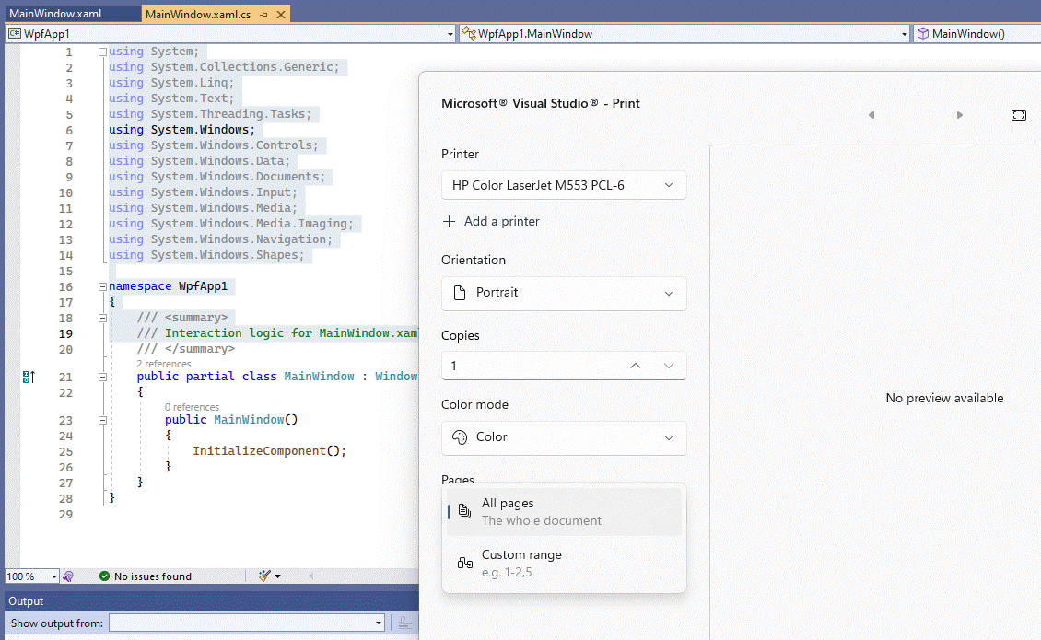Screen dimensions: 1041x640
Task: Click the Output panel title
Action: point(26,601)
